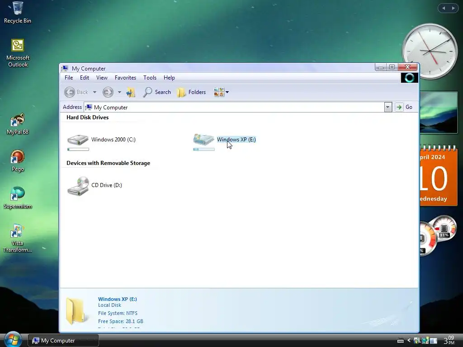The image size is (463, 347).
Task: Minimize the My Computer window
Action: [x=381, y=68]
